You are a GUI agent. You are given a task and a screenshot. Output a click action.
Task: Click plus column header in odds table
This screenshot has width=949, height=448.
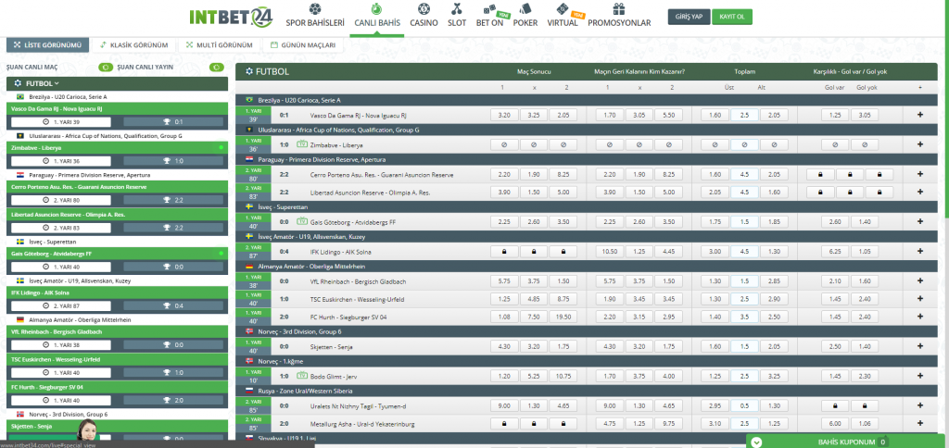[920, 88]
